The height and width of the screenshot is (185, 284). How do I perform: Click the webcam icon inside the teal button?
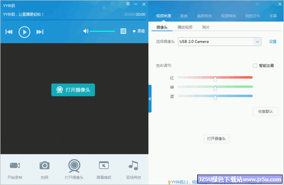59,90
